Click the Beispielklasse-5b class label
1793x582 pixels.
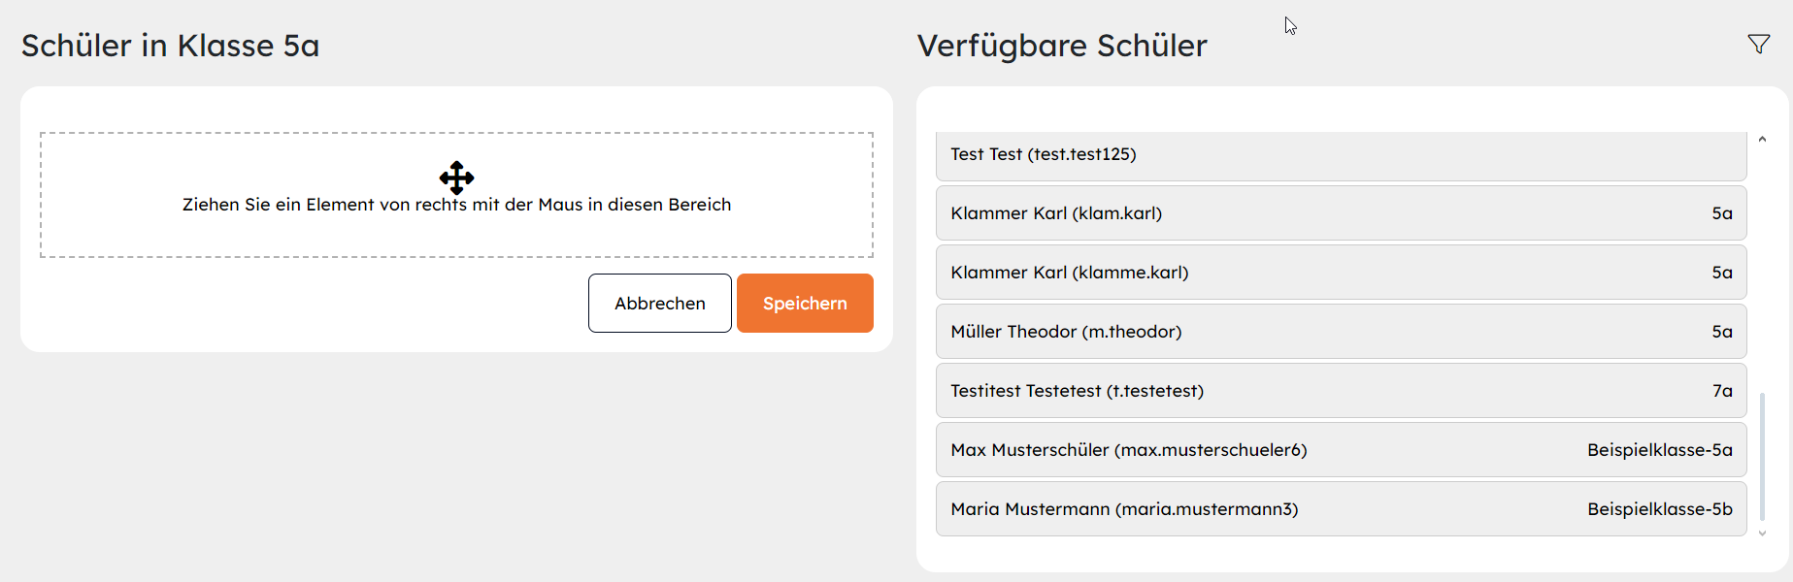point(1660,509)
